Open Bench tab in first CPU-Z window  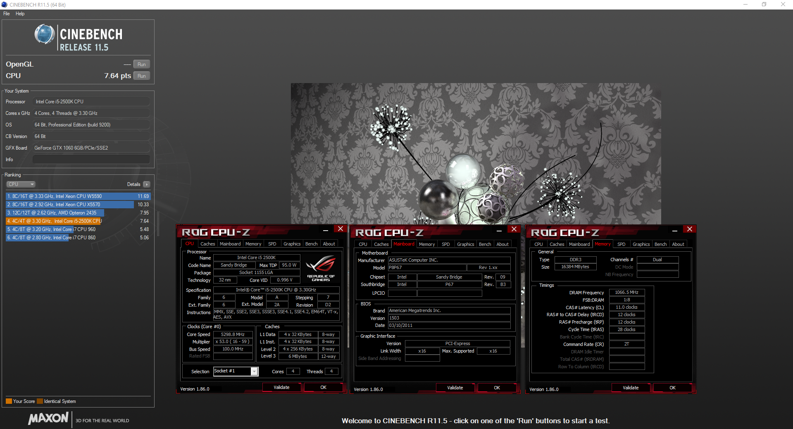tap(311, 244)
